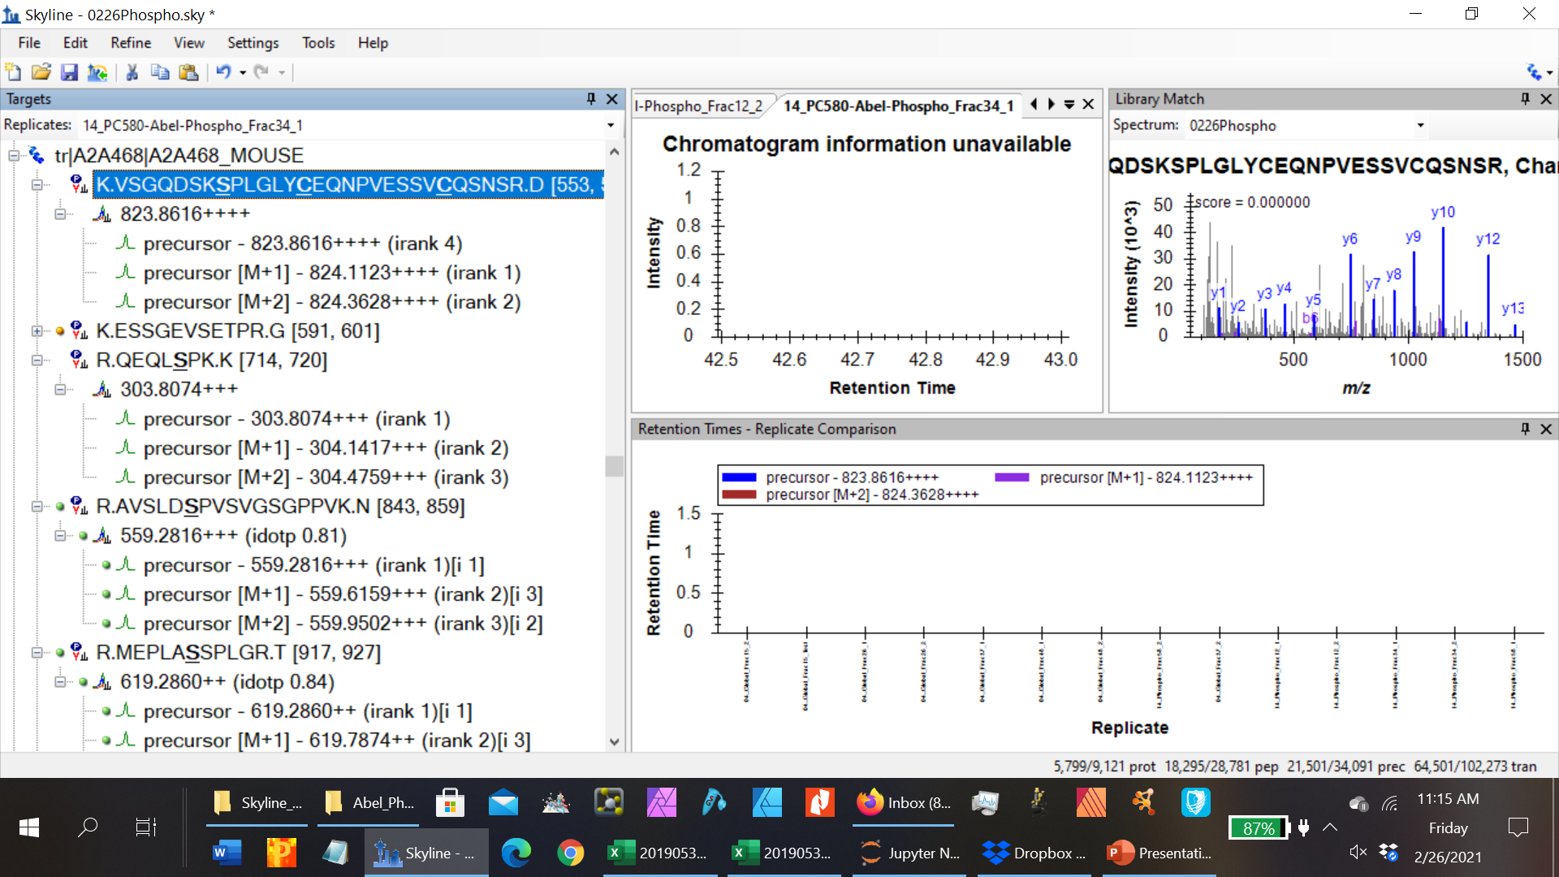This screenshot has height=877, width=1559.
Task: Switch to the I-Phospho_Frac12_2 chromatogram tab
Action: coord(698,106)
